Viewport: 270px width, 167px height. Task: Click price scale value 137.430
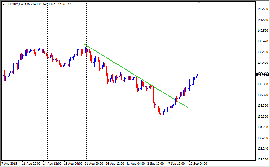click(x=262, y=63)
